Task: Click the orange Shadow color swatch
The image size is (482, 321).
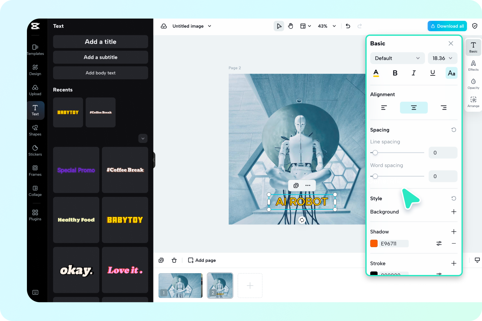Action: click(374, 243)
